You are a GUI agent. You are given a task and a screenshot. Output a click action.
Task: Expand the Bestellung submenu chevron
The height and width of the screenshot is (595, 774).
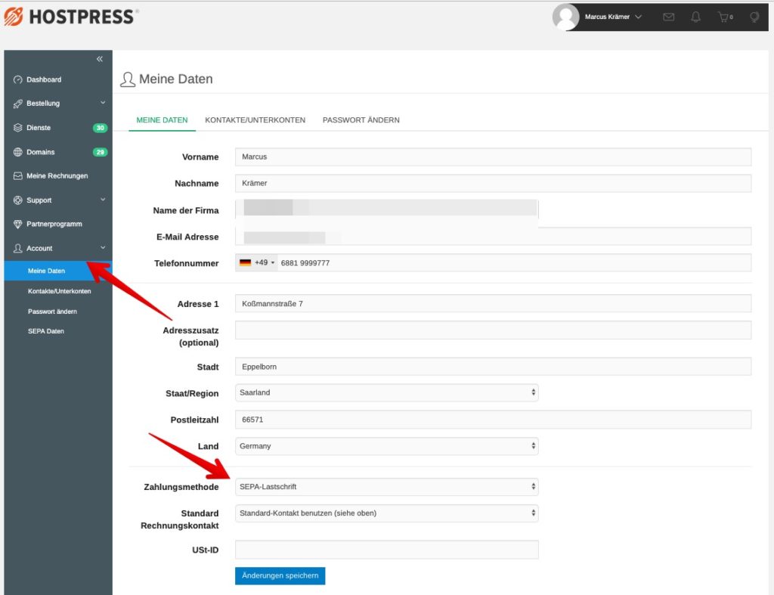(x=103, y=103)
